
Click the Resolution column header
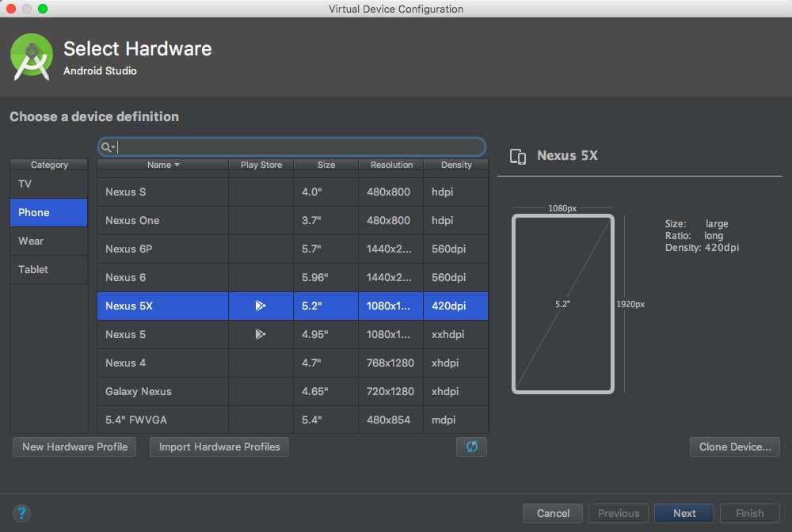coord(391,165)
